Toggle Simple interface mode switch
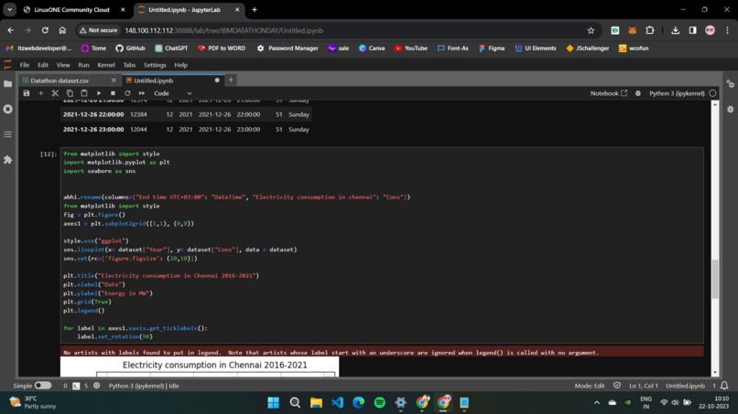738x414 pixels. [x=43, y=386]
